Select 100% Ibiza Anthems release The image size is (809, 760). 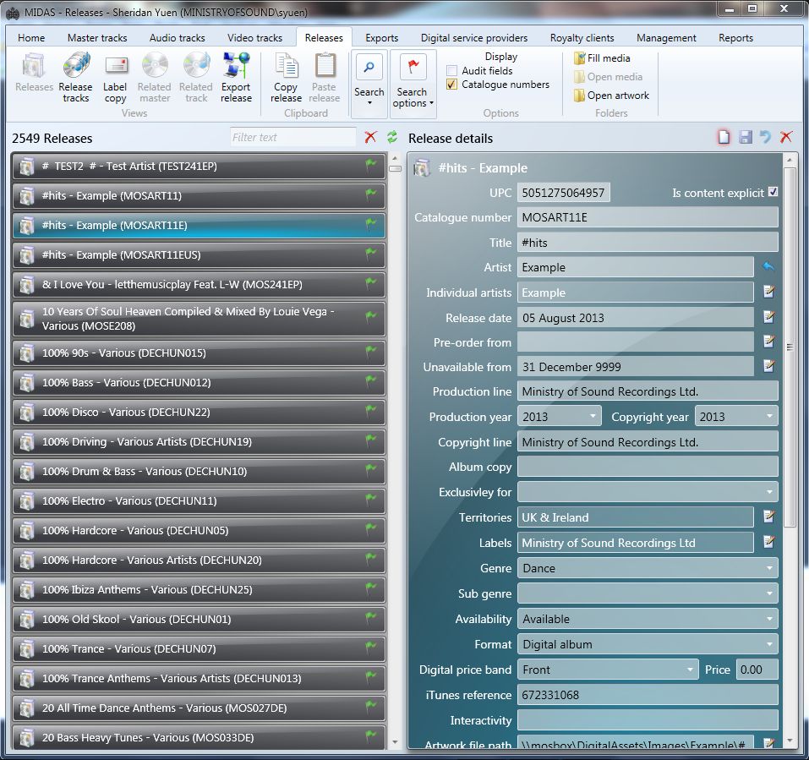click(199, 590)
